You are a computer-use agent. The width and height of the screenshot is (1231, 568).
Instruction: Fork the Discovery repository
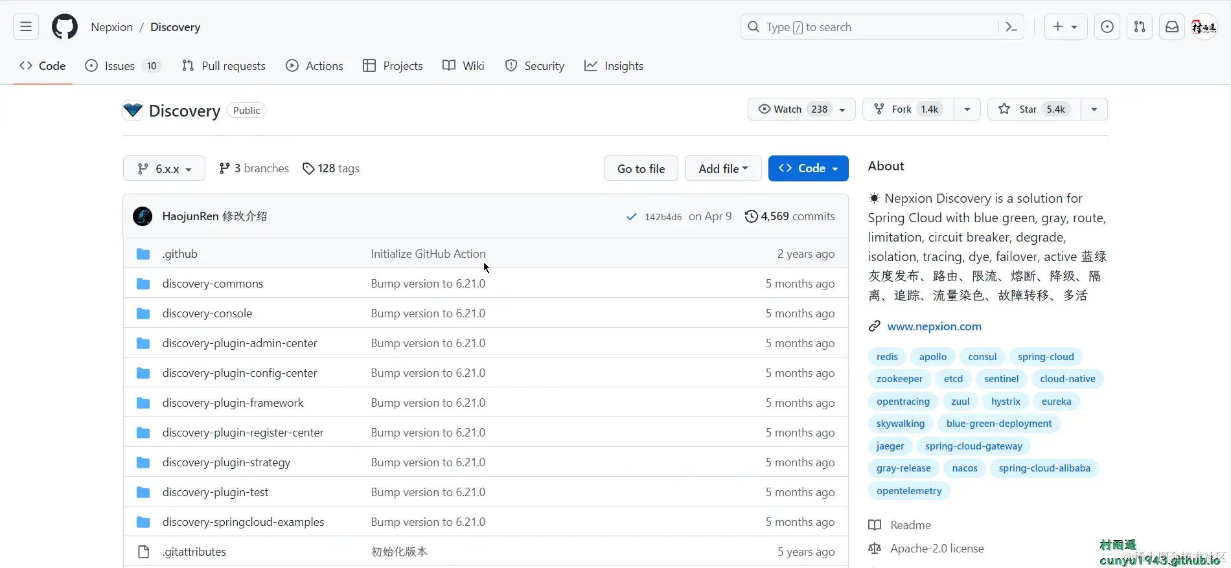pos(908,109)
